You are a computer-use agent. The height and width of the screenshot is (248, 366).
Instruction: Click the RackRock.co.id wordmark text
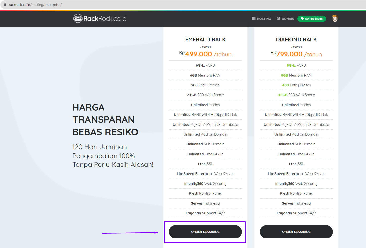(x=105, y=19)
